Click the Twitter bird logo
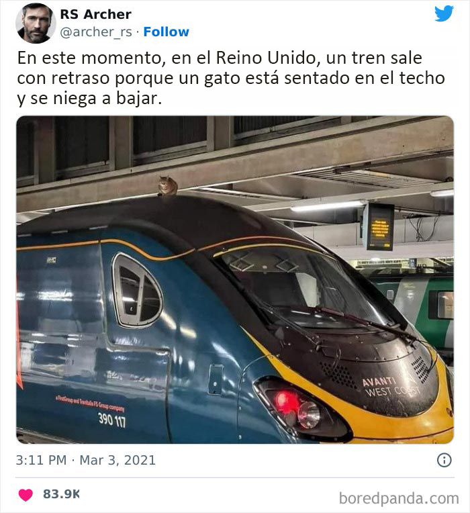The image size is (470, 513). pyautogui.click(x=444, y=13)
